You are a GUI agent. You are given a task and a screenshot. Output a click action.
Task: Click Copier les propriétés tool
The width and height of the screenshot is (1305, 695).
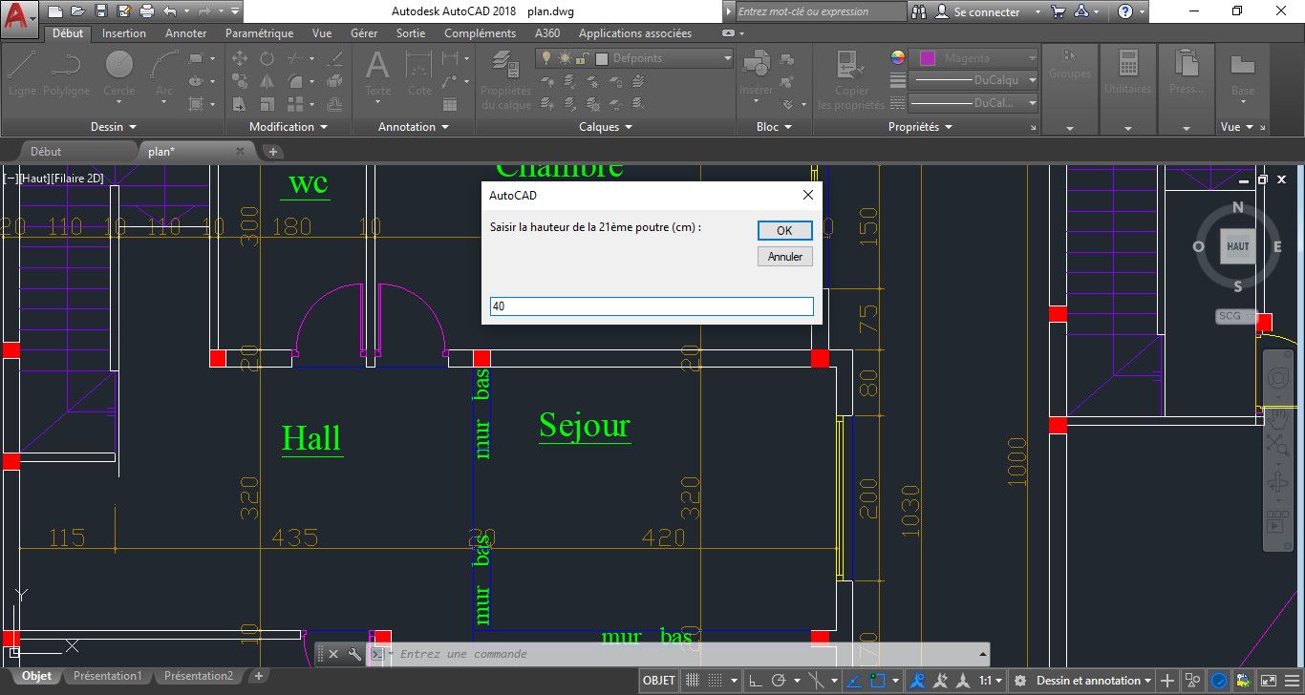point(851,80)
